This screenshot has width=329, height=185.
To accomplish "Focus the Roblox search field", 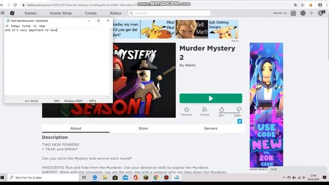I will 169,13.
